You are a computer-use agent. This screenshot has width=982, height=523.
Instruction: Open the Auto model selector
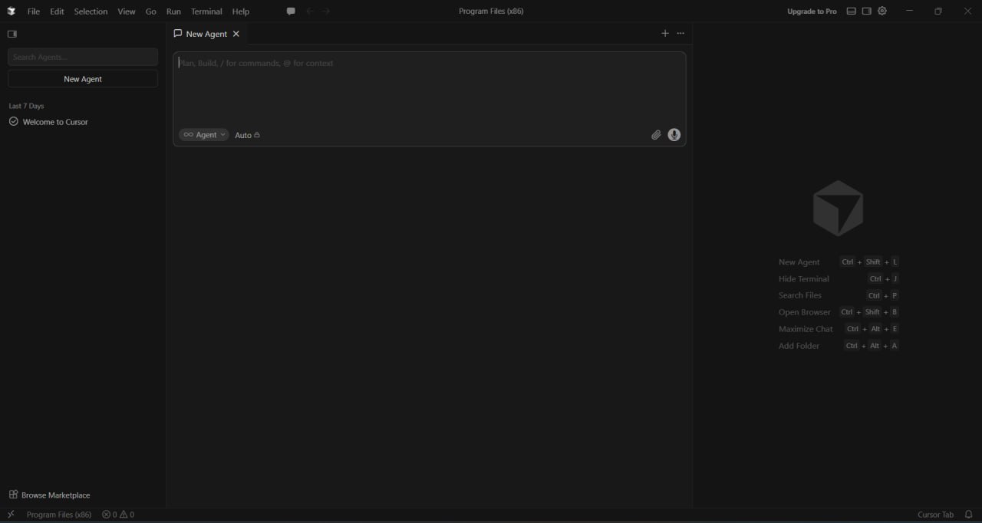[x=247, y=135]
